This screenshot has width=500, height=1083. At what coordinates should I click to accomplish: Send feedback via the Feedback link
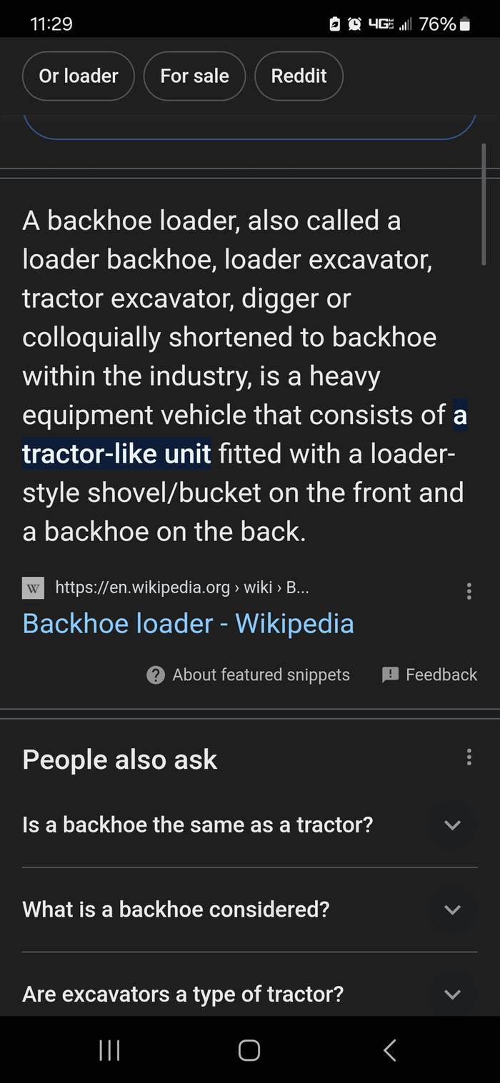(441, 675)
